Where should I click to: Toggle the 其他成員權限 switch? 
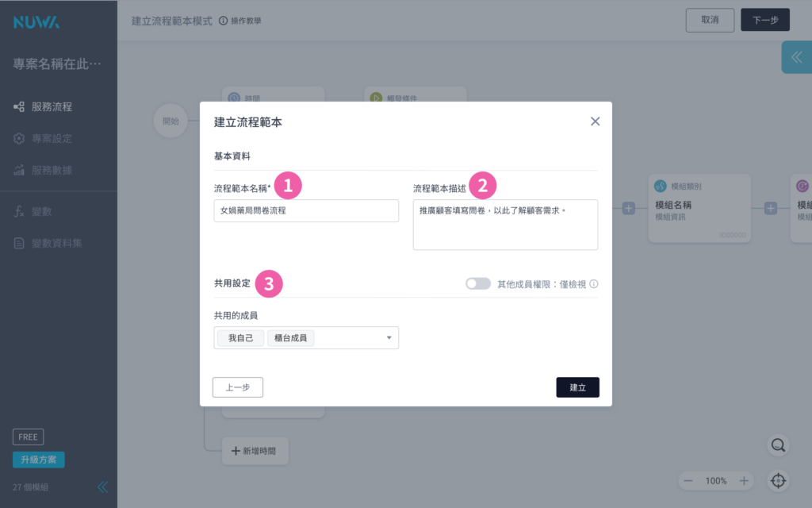click(478, 284)
